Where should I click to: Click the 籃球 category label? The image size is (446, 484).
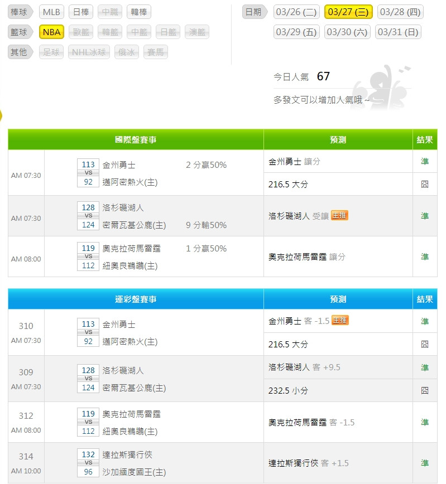point(20,32)
